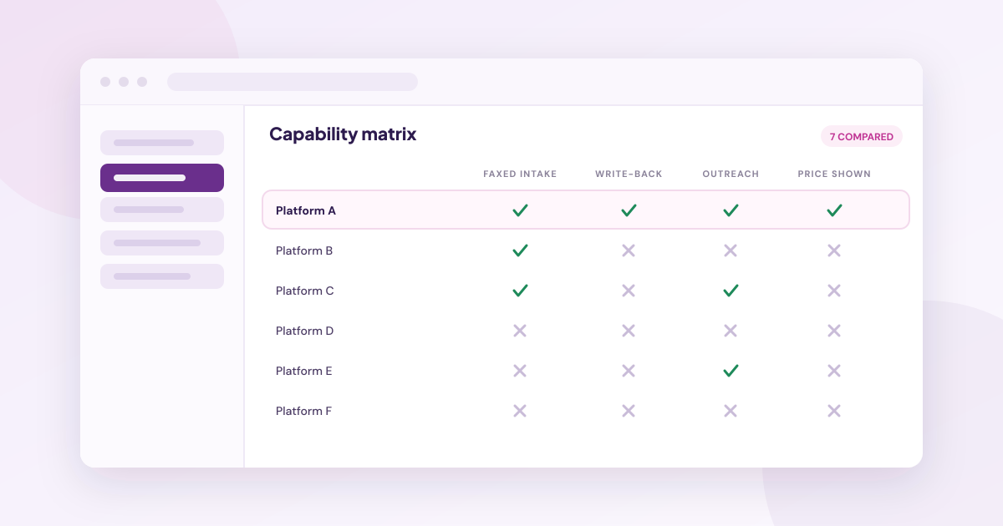Click Platform D Price Shown cross icon
This screenshot has width=1003, height=526.
(834, 331)
